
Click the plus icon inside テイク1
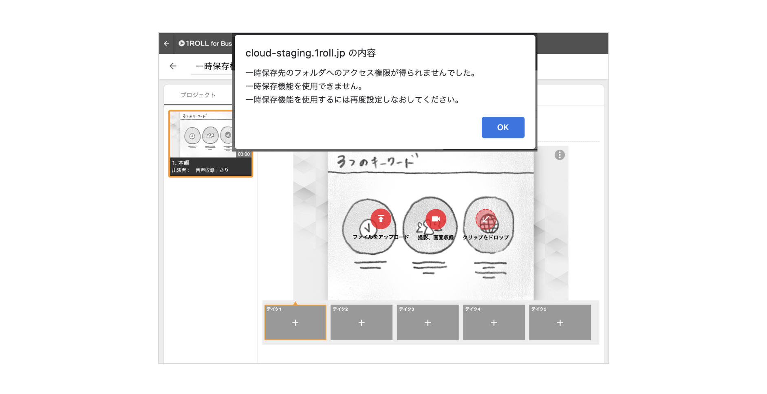point(295,323)
